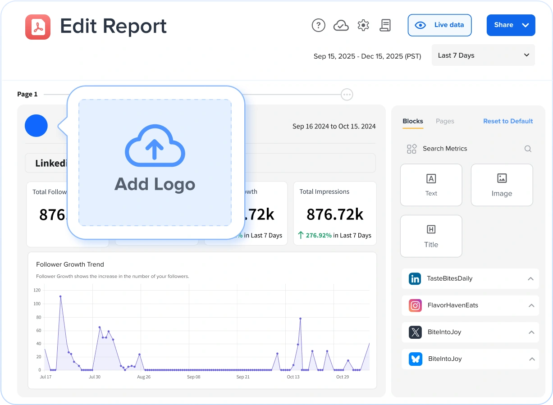Click the cloud save icon
The height and width of the screenshot is (405, 553).
[341, 25]
